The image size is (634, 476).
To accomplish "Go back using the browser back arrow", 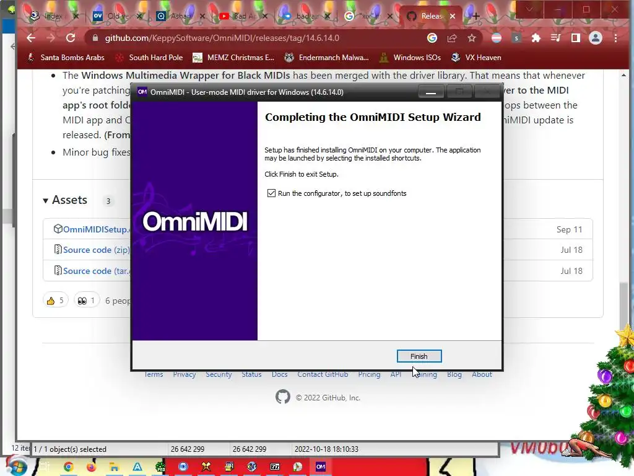I will (x=31, y=38).
